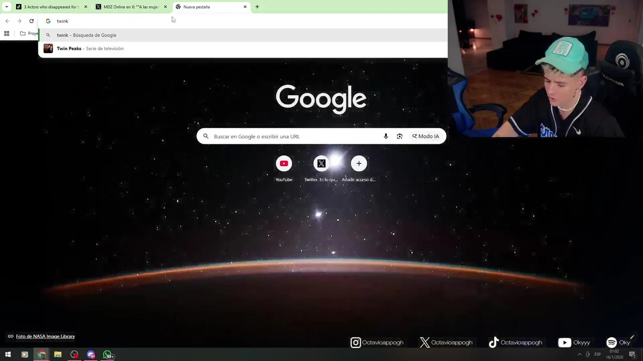The image size is (643, 361).
Task: Choose the 'Twin Peaks' series suggestion
Action: point(243,49)
